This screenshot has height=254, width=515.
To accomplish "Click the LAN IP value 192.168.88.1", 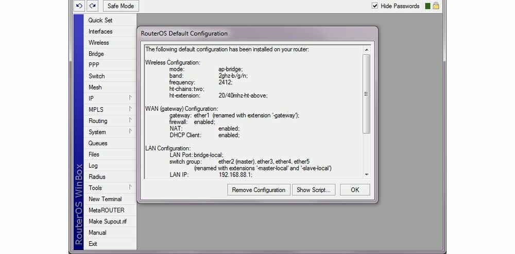I will click(235, 175).
